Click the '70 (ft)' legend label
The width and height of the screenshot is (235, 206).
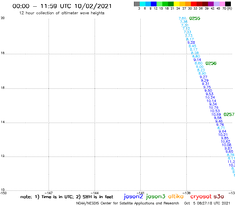(x=227, y=8)
